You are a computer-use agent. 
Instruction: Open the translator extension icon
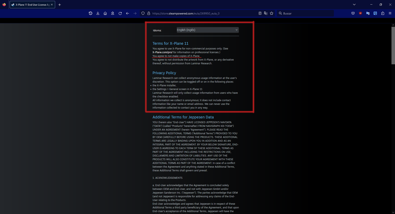368,13
